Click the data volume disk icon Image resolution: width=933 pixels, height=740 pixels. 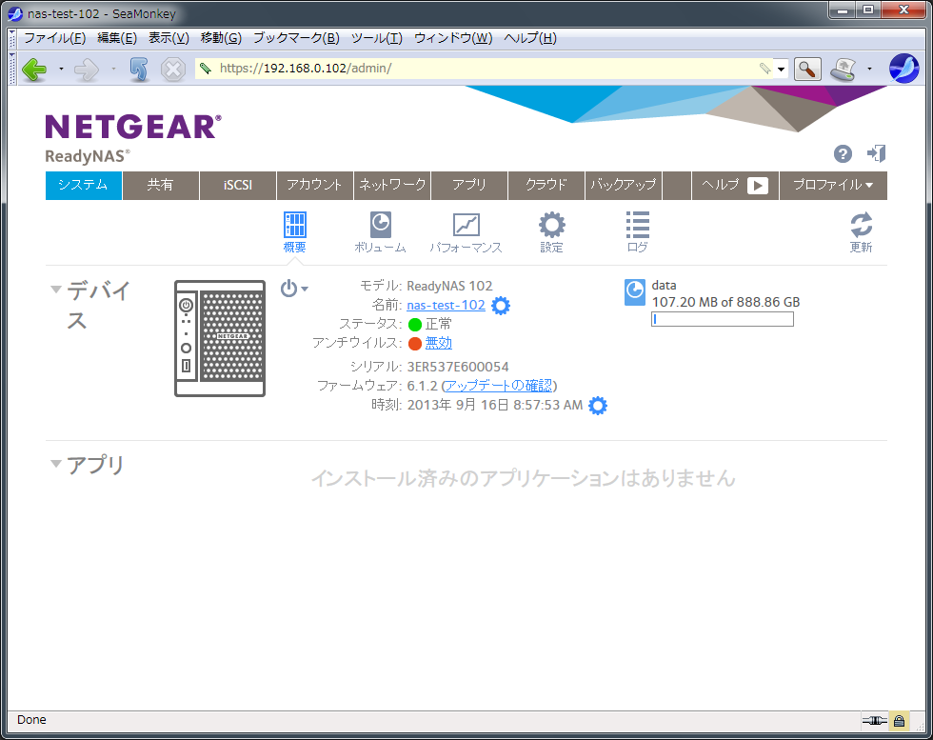tap(634, 292)
